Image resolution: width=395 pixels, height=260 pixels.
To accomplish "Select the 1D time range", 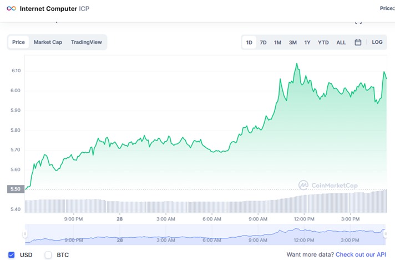I will [249, 42].
